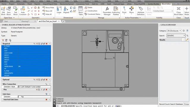Click the pencil icon in the Results header
The width and height of the screenshot is (190, 107).
click(187, 40)
